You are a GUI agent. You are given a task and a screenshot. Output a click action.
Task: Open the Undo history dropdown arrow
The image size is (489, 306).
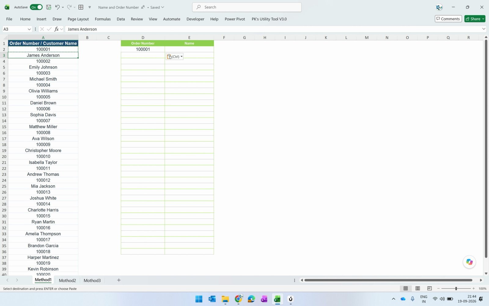63,7
